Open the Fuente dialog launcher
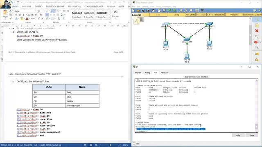This screenshot has width=262, height=147. (x=43, y=22)
